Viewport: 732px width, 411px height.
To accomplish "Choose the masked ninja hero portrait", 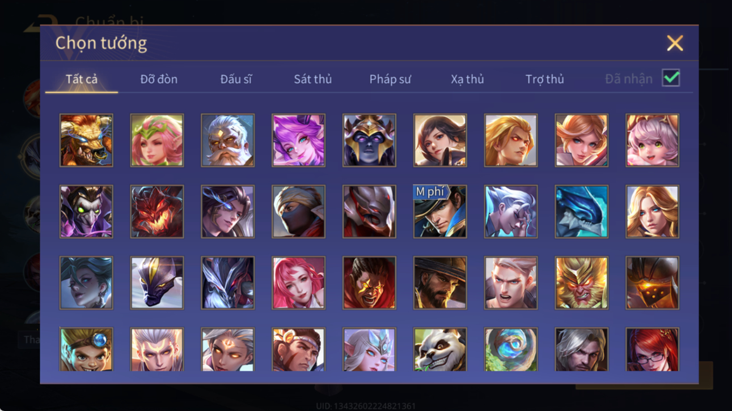I will [298, 212].
